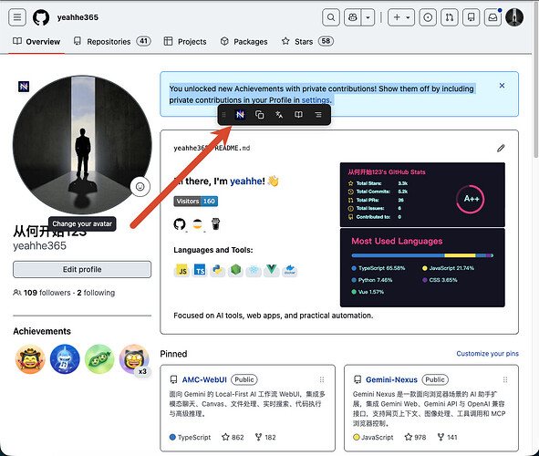The image size is (539, 456).
Task: Open the AMC-WebUI repository link
Action: (204, 379)
